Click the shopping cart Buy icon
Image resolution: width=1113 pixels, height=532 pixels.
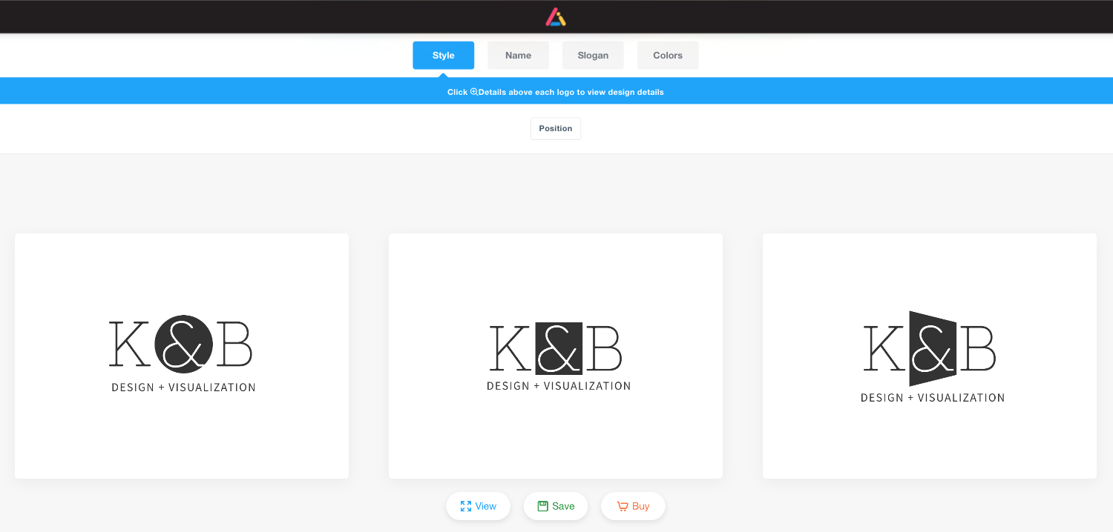(623, 506)
